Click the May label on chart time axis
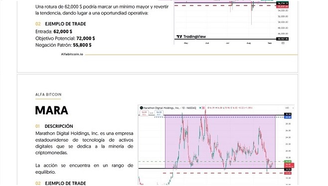328x186 pixels. click(186, 43)
